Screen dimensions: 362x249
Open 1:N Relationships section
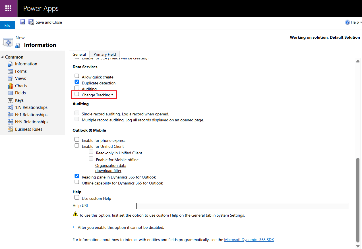[x=31, y=107]
